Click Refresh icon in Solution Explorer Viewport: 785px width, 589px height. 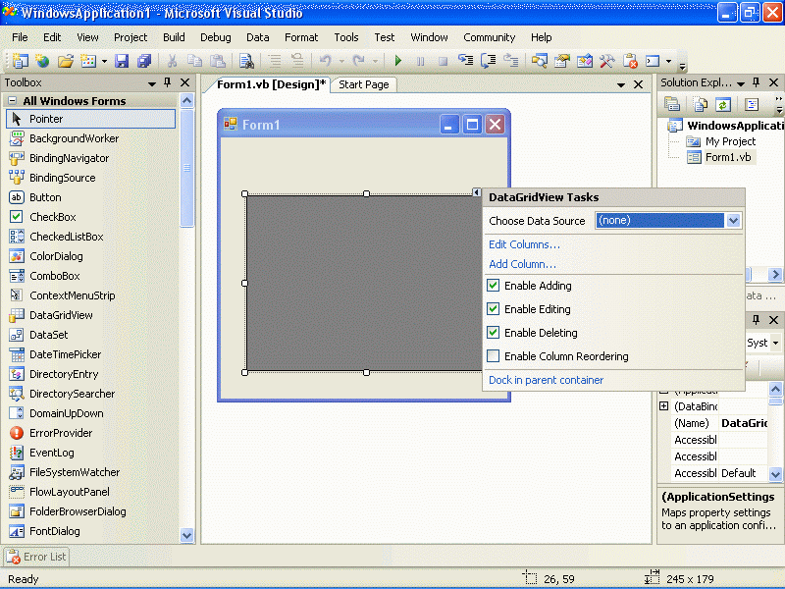[722, 104]
